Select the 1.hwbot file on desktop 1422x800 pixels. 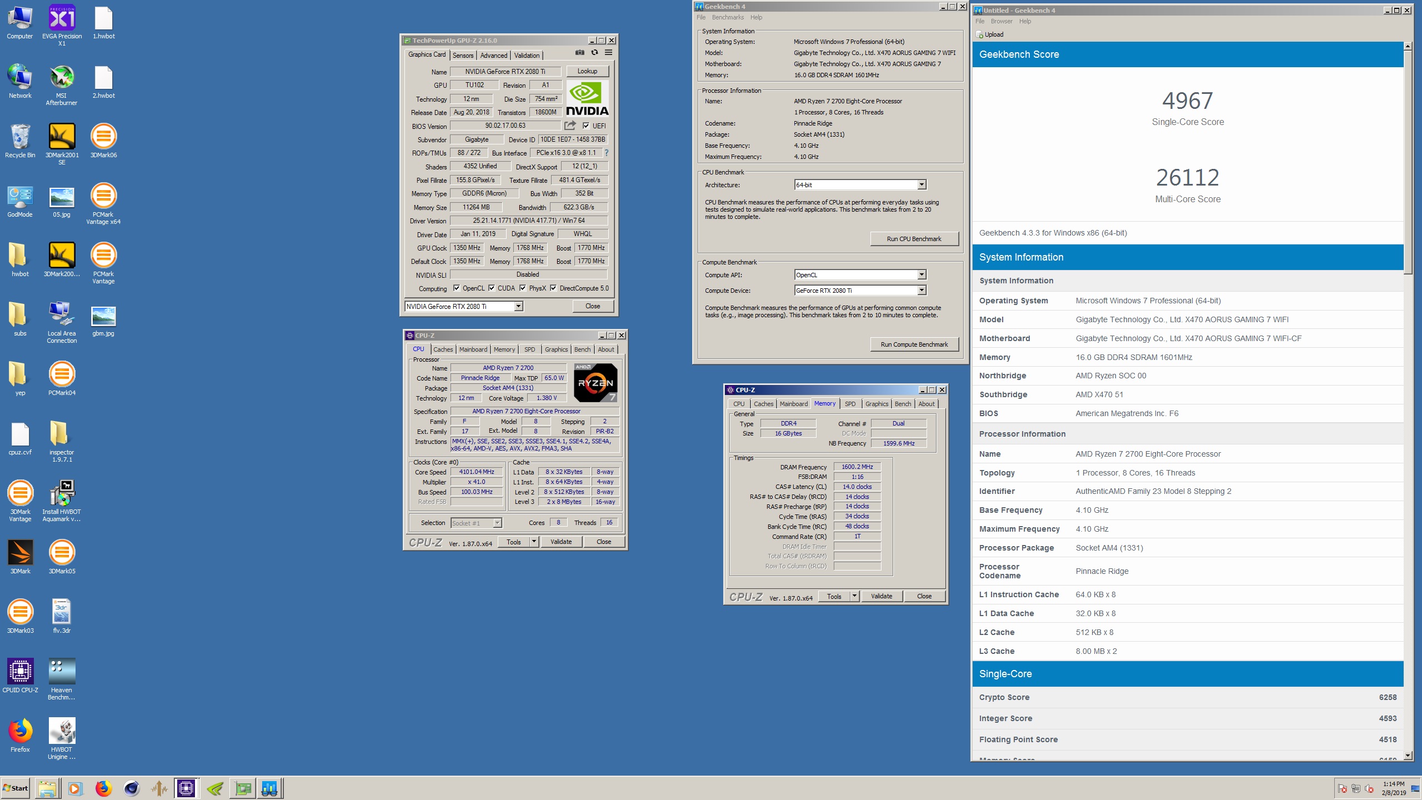click(x=103, y=22)
